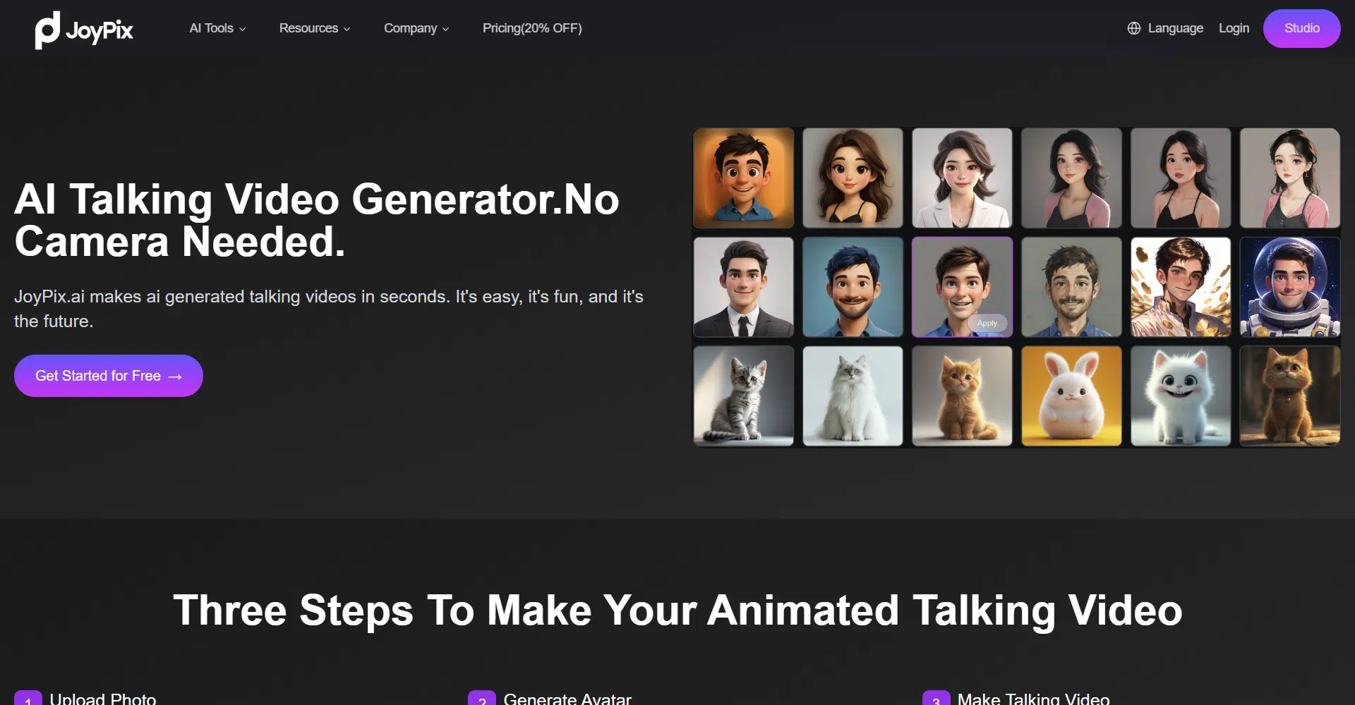Open Pricing (20% OFF) page
Viewport: 1355px width, 705px height.
point(532,28)
